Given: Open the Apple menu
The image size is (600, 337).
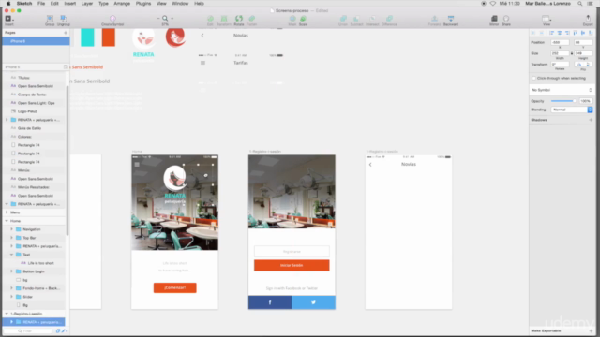Looking at the screenshot, I should pyautogui.click(x=8, y=4).
